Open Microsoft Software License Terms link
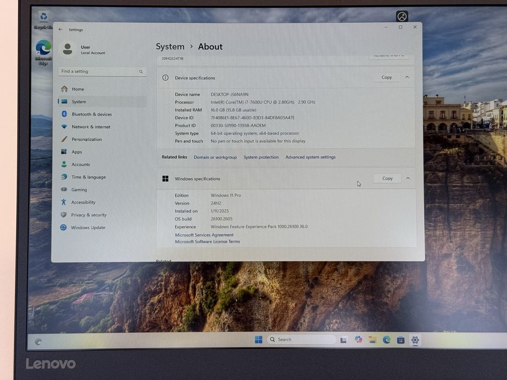 208,242
